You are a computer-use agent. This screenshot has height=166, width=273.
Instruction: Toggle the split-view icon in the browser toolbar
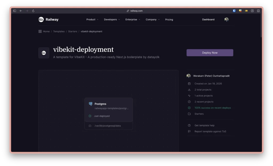tap(258, 11)
